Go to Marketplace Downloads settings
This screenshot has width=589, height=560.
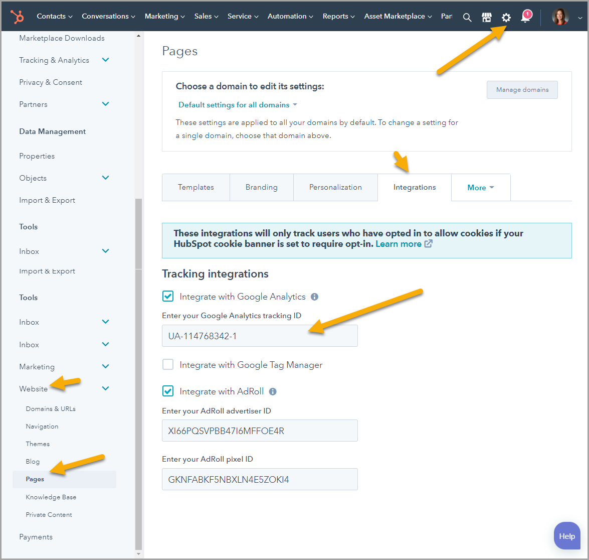coord(62,38)
